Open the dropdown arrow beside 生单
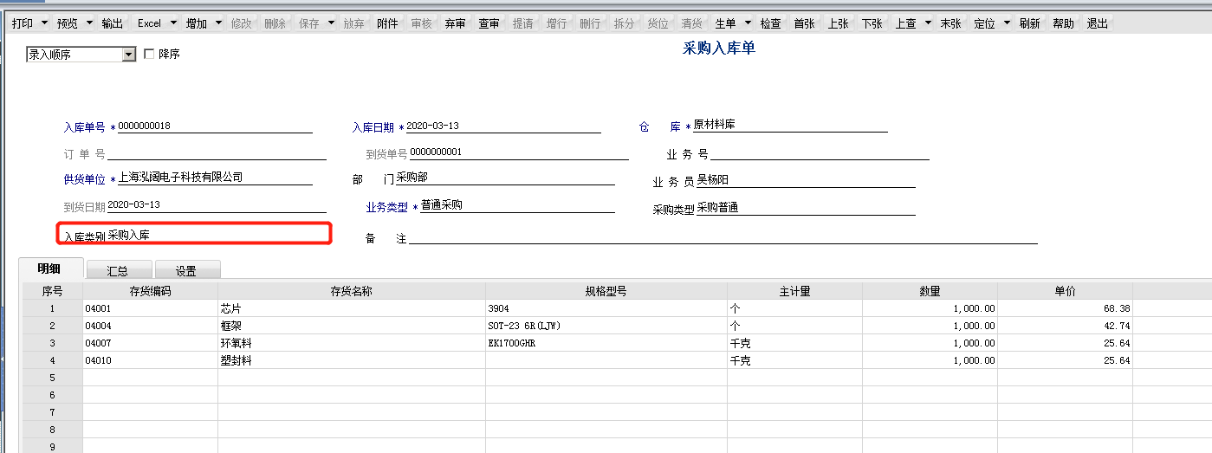1212x453 pixels. (x=747, y=24)
